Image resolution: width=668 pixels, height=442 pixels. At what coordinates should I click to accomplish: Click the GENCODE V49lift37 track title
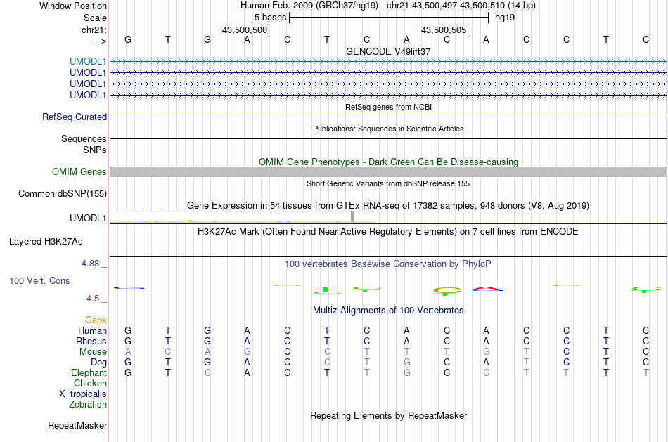click(x=388, y=51)
